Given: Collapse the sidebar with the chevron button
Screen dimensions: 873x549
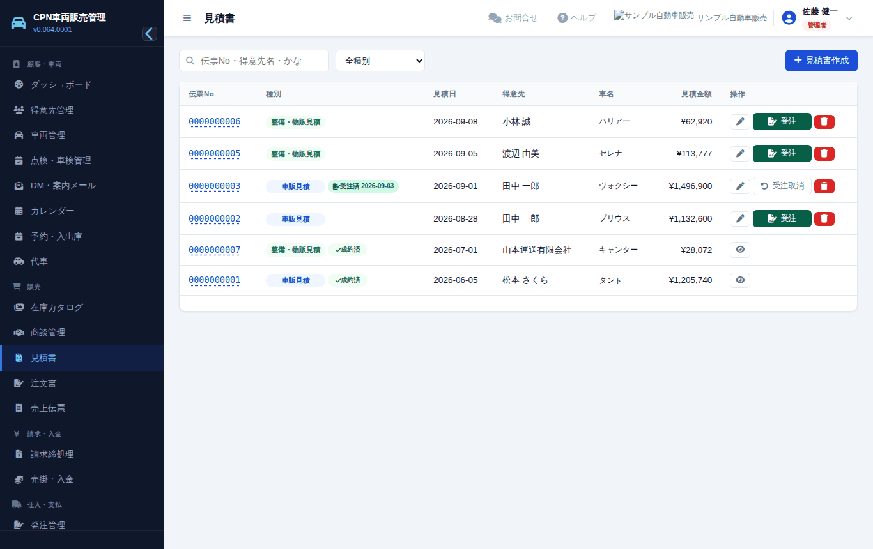Looking at the screenshot, I should click(x=150, y=34).
